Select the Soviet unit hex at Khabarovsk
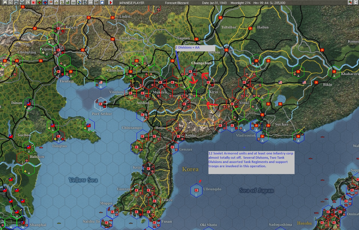The width and height of the screenshot is (359, 230). [x=334, y=72]
